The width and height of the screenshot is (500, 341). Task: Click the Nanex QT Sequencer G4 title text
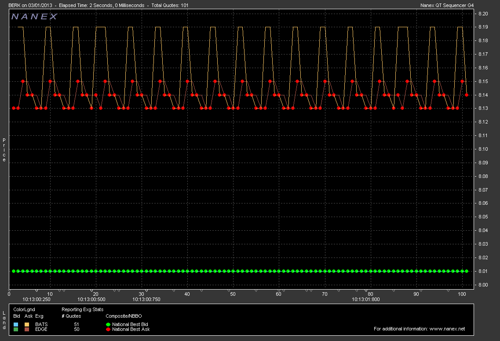tap(448, 5)
